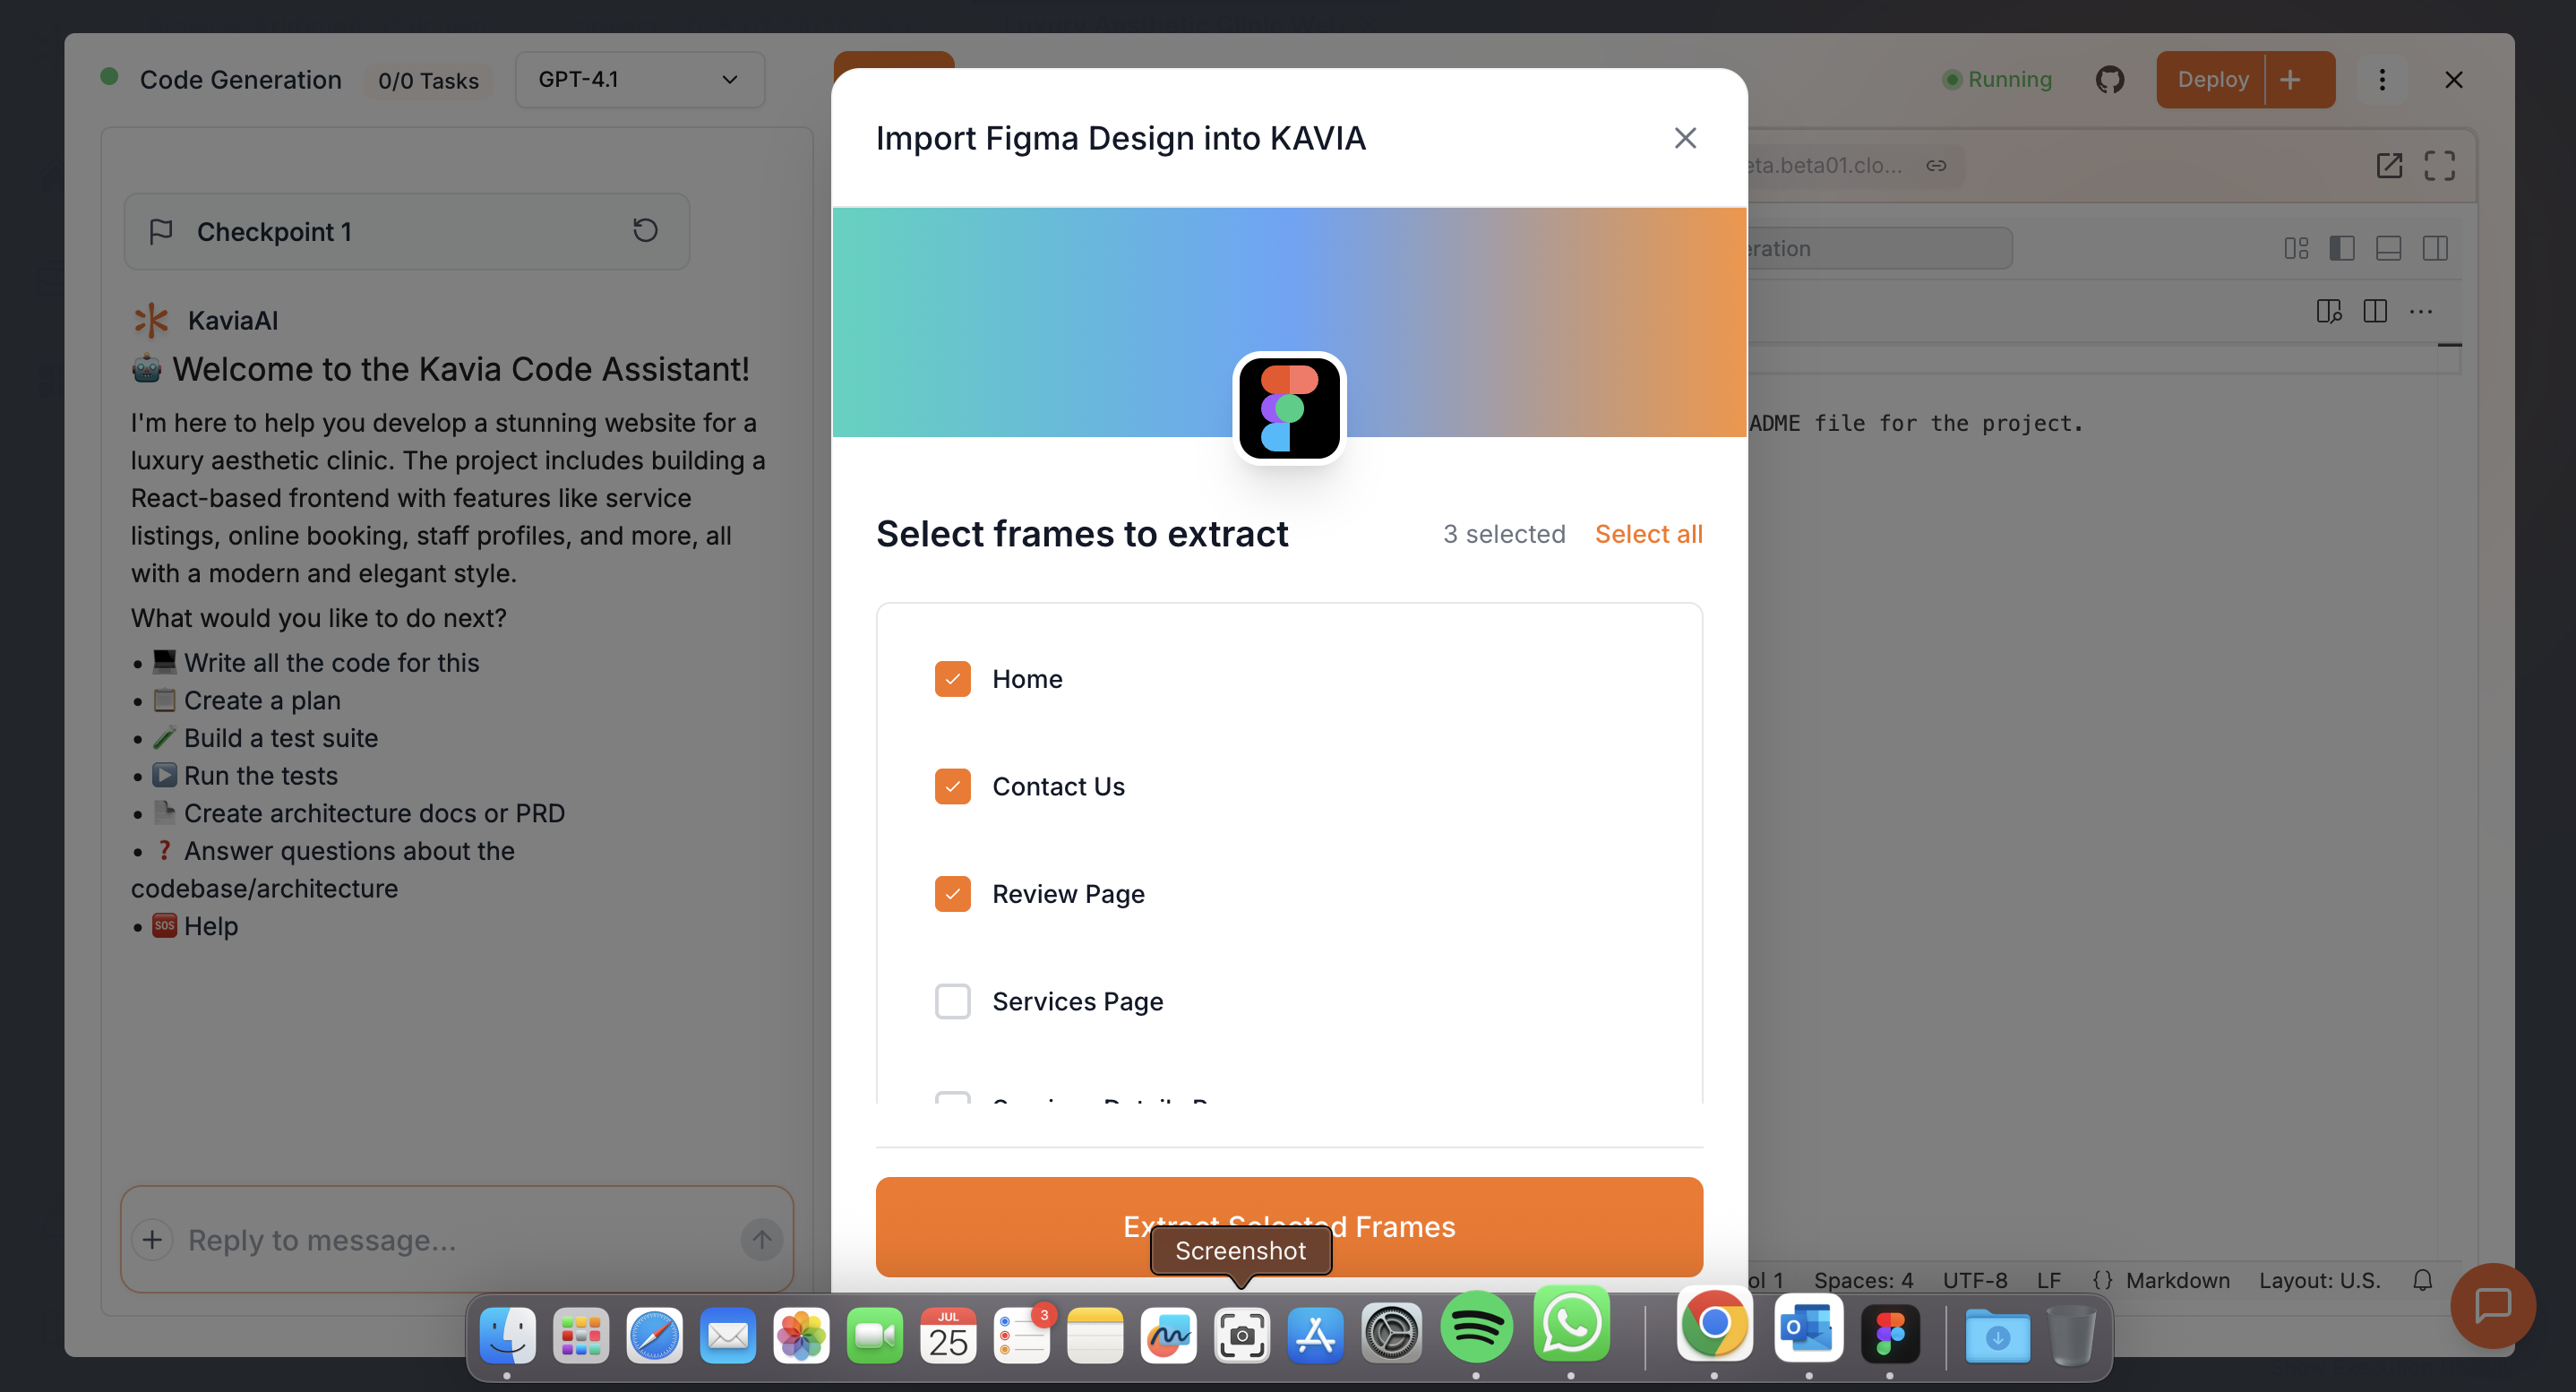Click Layout: U.S. in status bar
The height and width of the screenshot is (1392, 2576).
pos(2319,1280)
